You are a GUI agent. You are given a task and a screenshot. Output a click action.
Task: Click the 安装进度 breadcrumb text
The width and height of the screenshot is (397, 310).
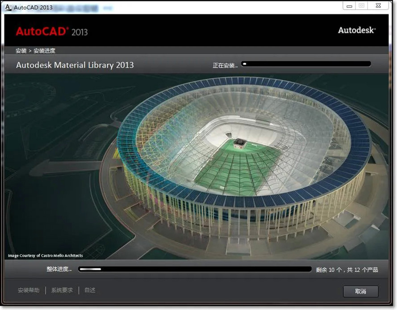(44, 50)
